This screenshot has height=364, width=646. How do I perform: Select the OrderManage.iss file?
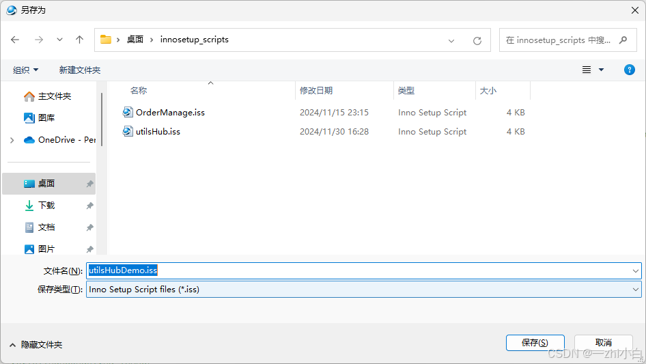coord(170,113)
